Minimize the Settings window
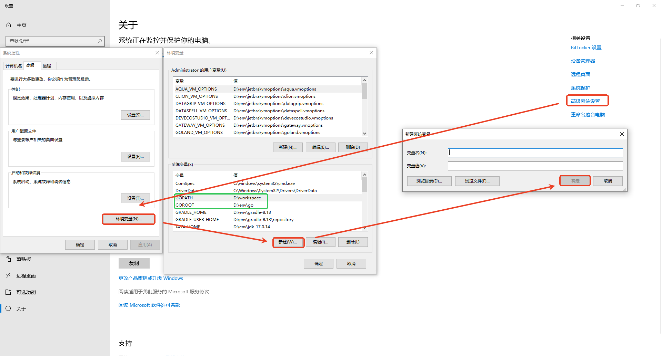The image size is (662, 356). [x=622, y=6]
